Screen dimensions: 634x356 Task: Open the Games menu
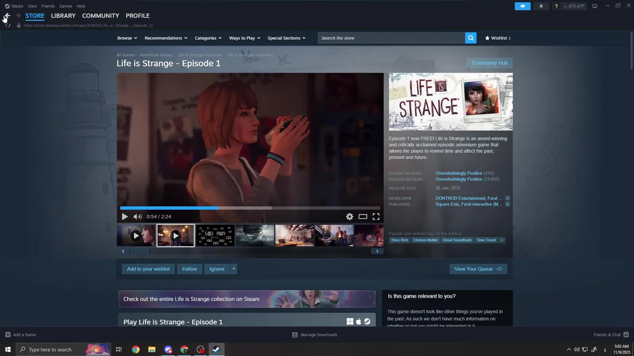click(65, 6)
